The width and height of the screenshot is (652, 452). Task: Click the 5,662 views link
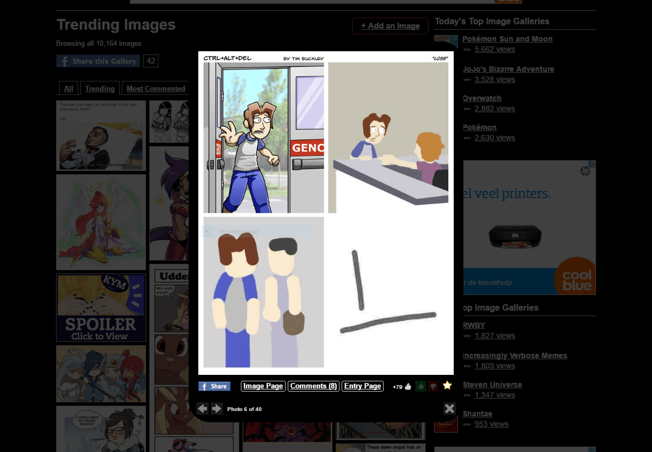[x=495, y=49]
